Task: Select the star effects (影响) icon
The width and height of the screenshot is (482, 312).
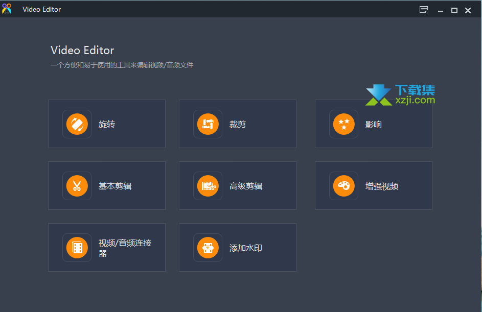Action: pos(343,124)
